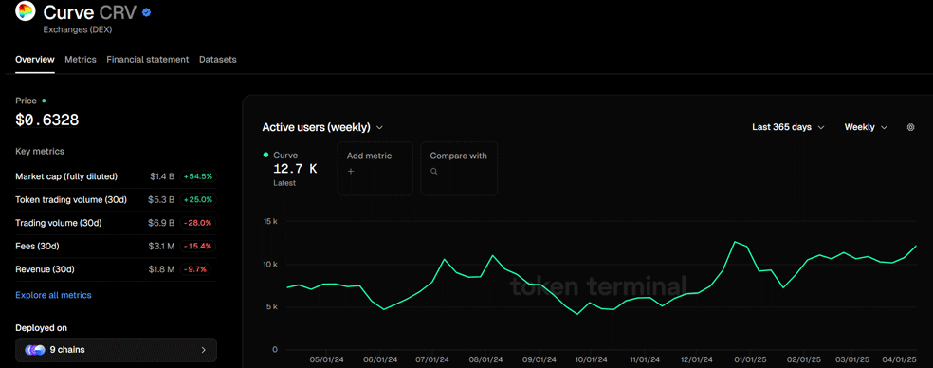
Task: Click the -15.4% change badge
Action: click(197, 246)
